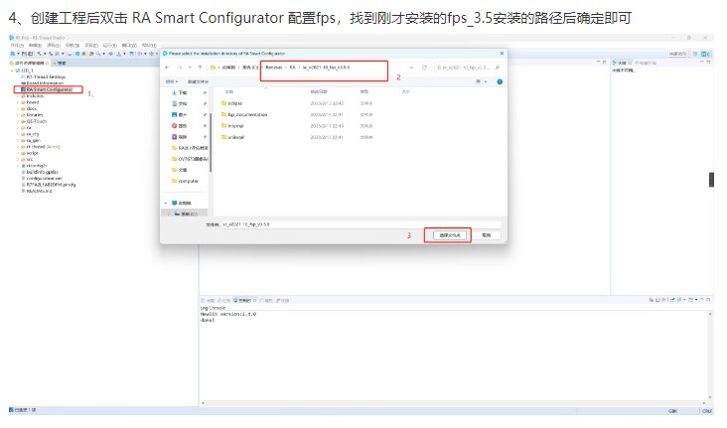Screen dimensions: 727x428
Task: Select the internal folder in file list
Action: click(232, 126)
